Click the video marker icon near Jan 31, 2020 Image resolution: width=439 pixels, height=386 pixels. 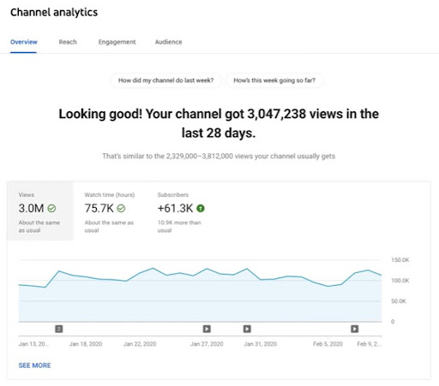pyautogui.click(x=247, y=329)
